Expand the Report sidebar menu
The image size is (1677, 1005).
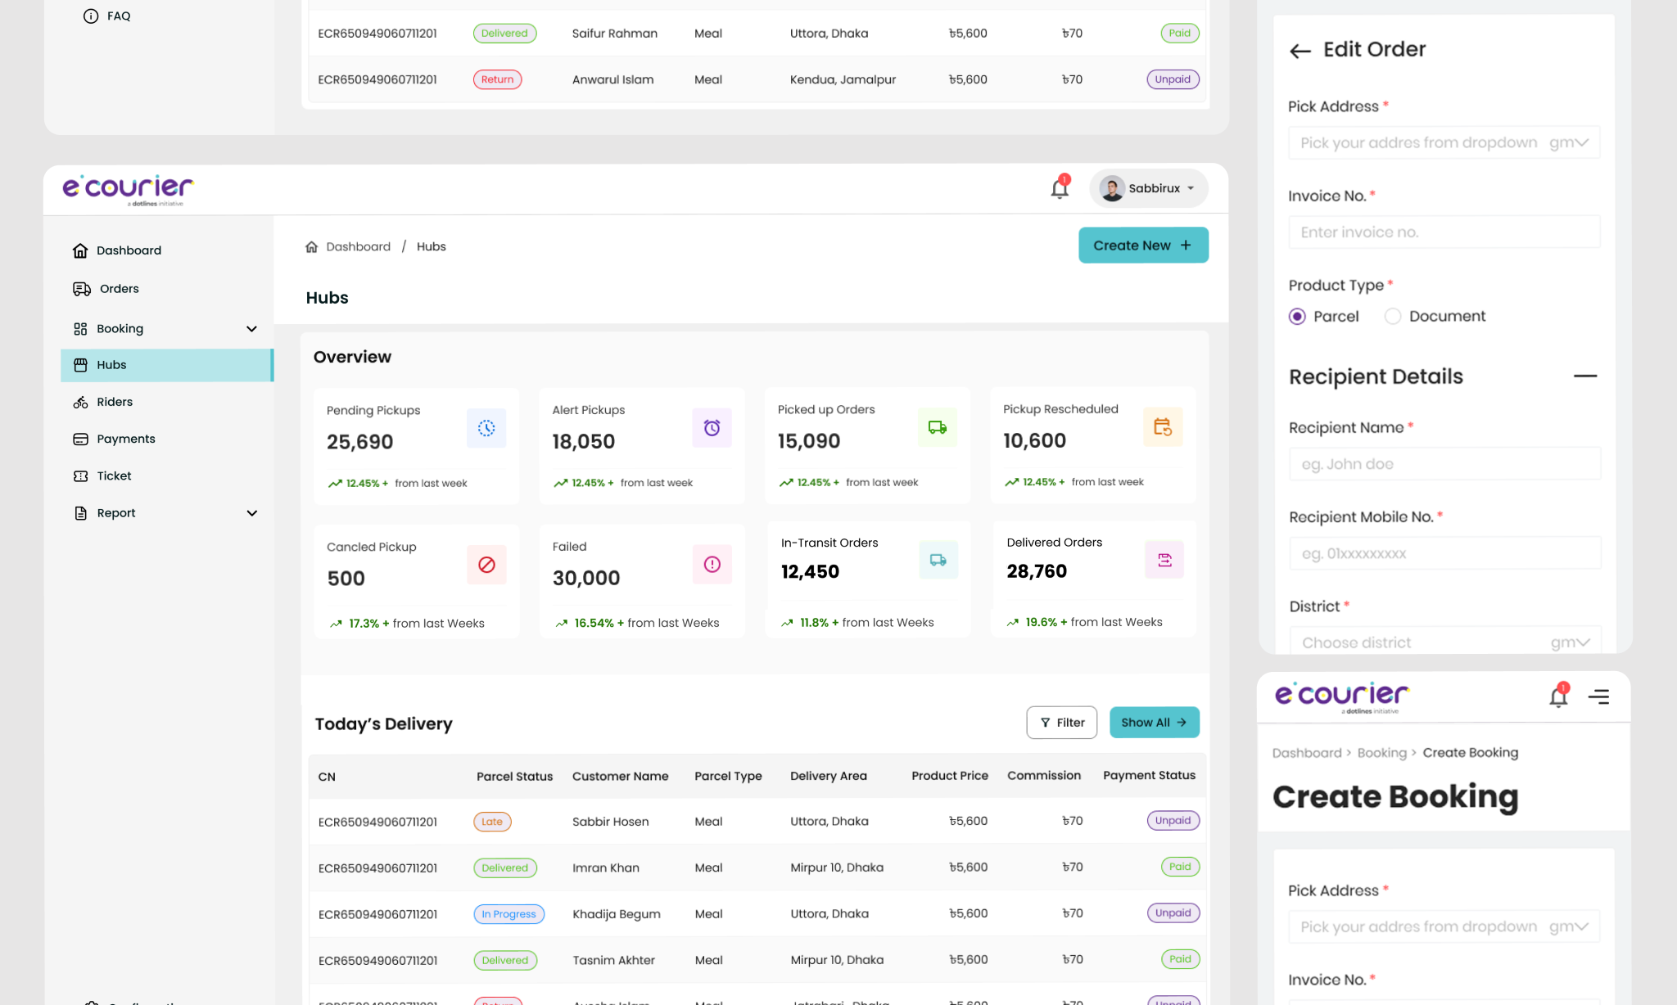tap(252, 512)
